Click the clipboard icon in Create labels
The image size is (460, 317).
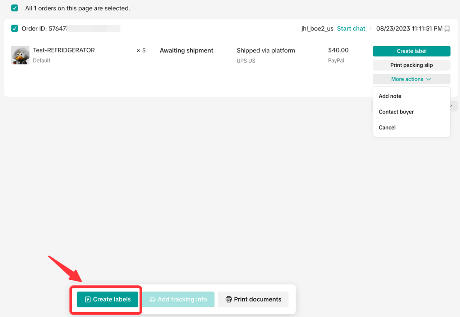pos(88,299)
